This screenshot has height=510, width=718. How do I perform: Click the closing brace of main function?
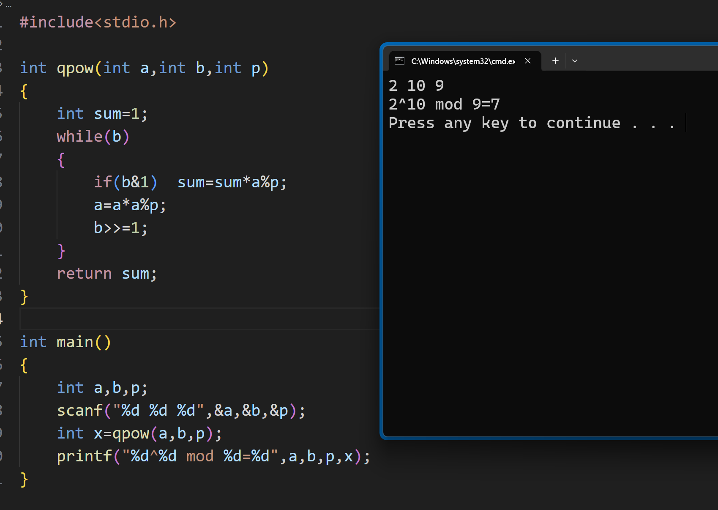point(24,480)
